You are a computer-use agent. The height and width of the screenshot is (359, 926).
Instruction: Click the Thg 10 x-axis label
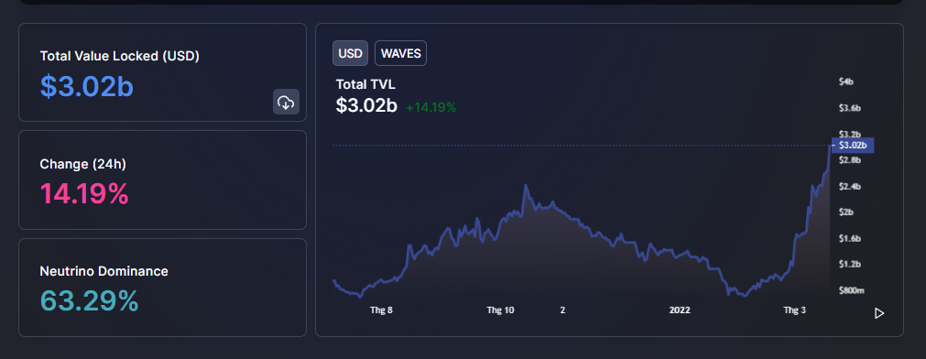[x=501, y=310]
